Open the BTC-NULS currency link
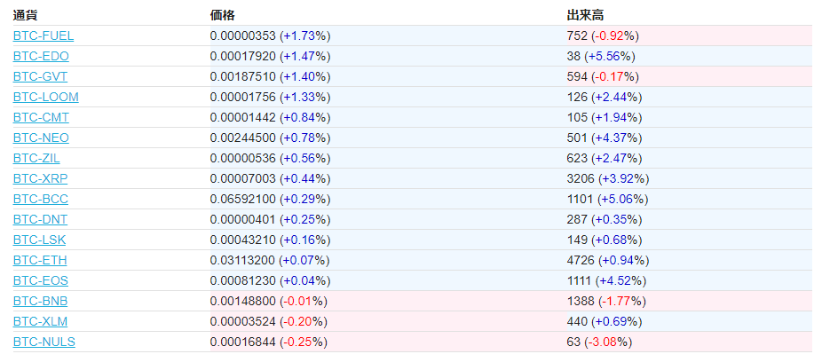The image size is (822, 362). point(43,342)
